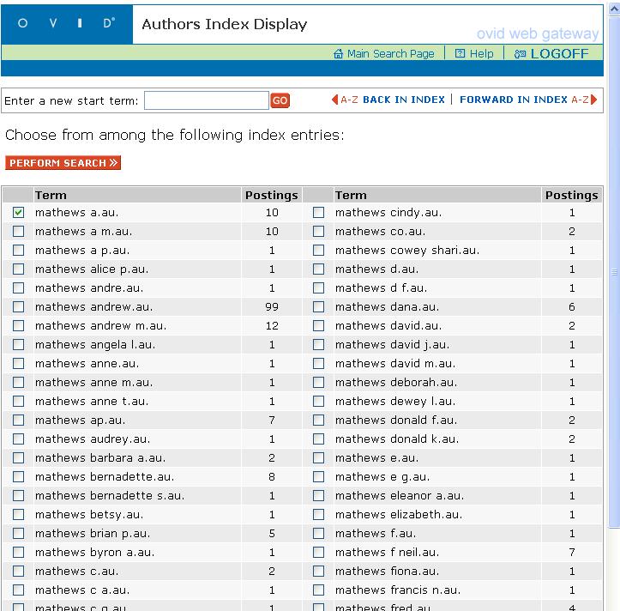Click the logoff key icon
The width and height of the screenshot is (620, 611).
click(520, 54)
